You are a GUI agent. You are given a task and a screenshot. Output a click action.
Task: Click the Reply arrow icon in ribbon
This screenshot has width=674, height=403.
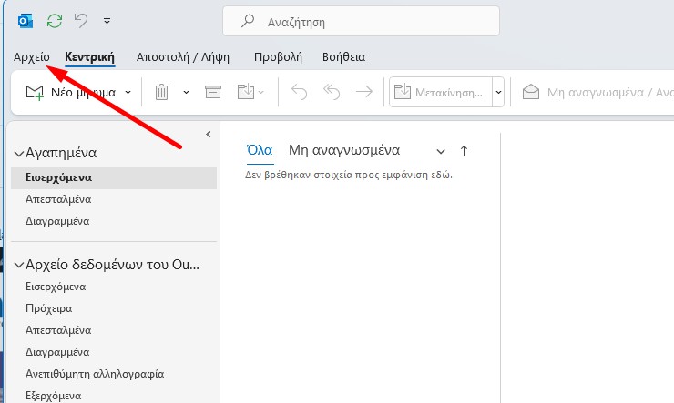[300, 92]
